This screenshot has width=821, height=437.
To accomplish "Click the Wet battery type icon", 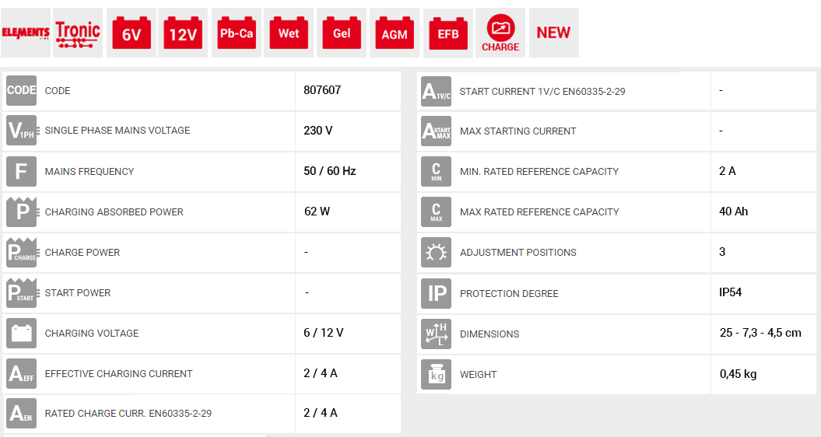I will [x=289, y=33].
